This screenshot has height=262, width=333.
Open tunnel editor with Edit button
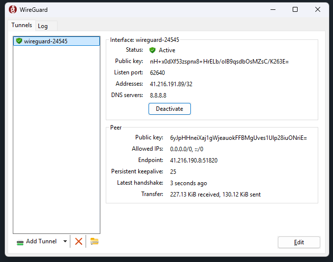299,242
